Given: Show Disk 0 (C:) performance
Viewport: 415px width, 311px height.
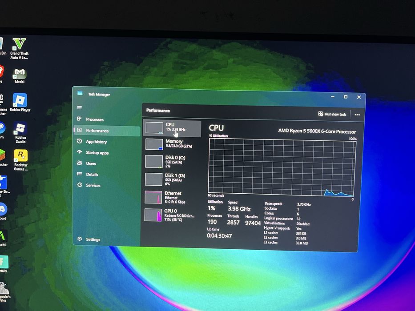Looking at the screenshot, I should pos(172,162).
